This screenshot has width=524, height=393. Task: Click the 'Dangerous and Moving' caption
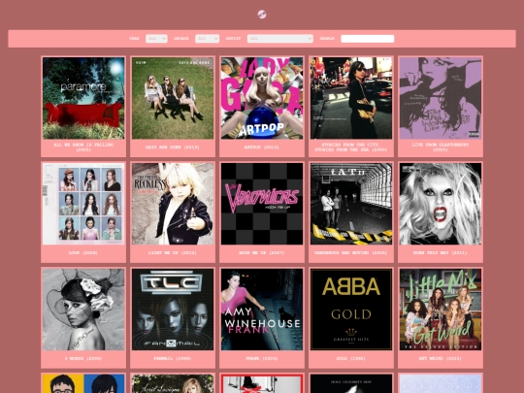(351, 253)
